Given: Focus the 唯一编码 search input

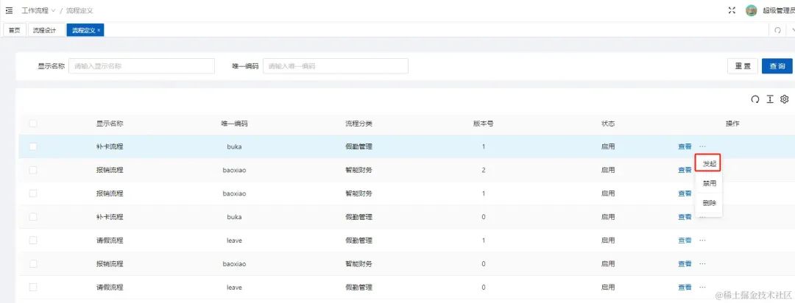Looking at the screenshot, I should point(336,66).
